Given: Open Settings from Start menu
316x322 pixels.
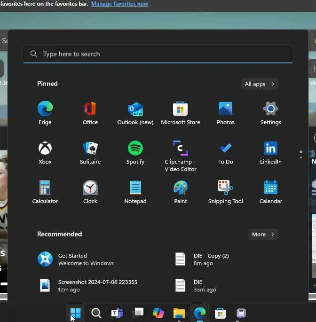Looking at the screenshot, I should [x=270, y=113].
